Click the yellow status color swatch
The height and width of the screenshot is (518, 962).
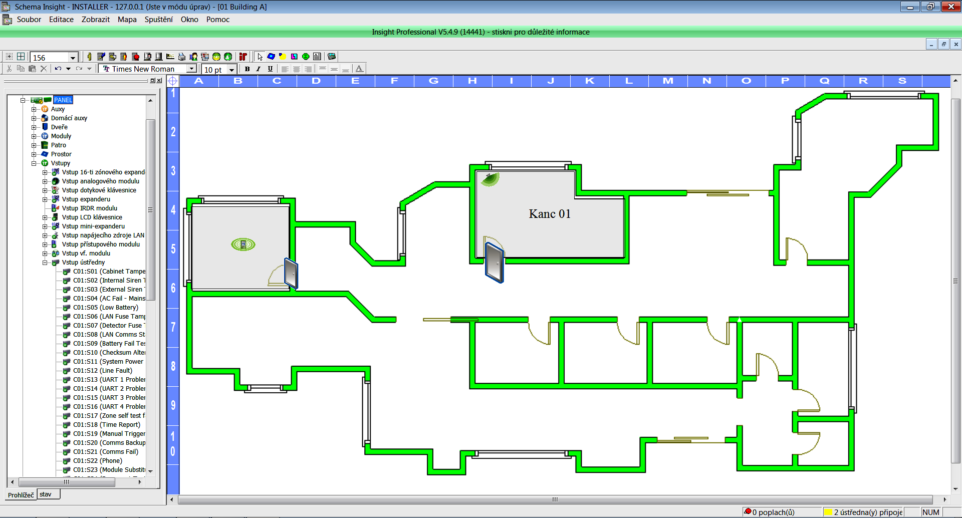[x=829, y=512]
